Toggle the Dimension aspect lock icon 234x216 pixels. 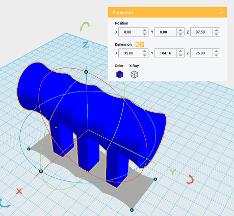coord(140,44)
